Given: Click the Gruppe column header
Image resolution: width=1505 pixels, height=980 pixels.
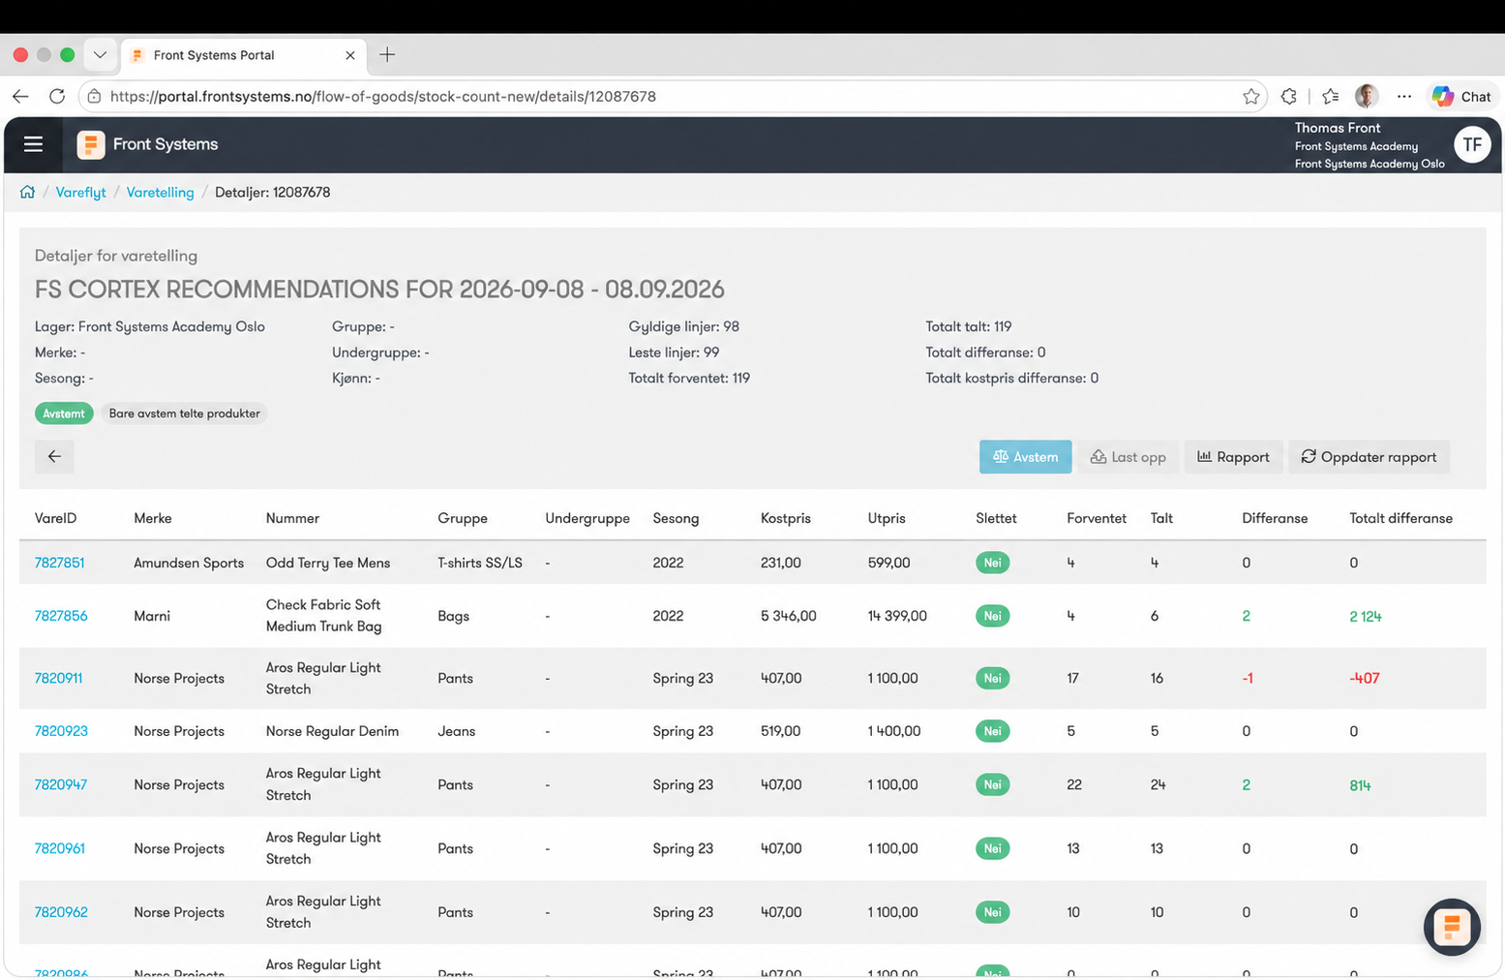Looking at the screenshot, I should [x=463, y=518].
